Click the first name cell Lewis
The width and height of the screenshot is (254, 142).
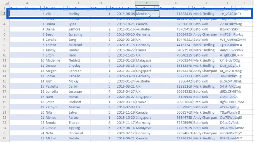tap(57, 102)
